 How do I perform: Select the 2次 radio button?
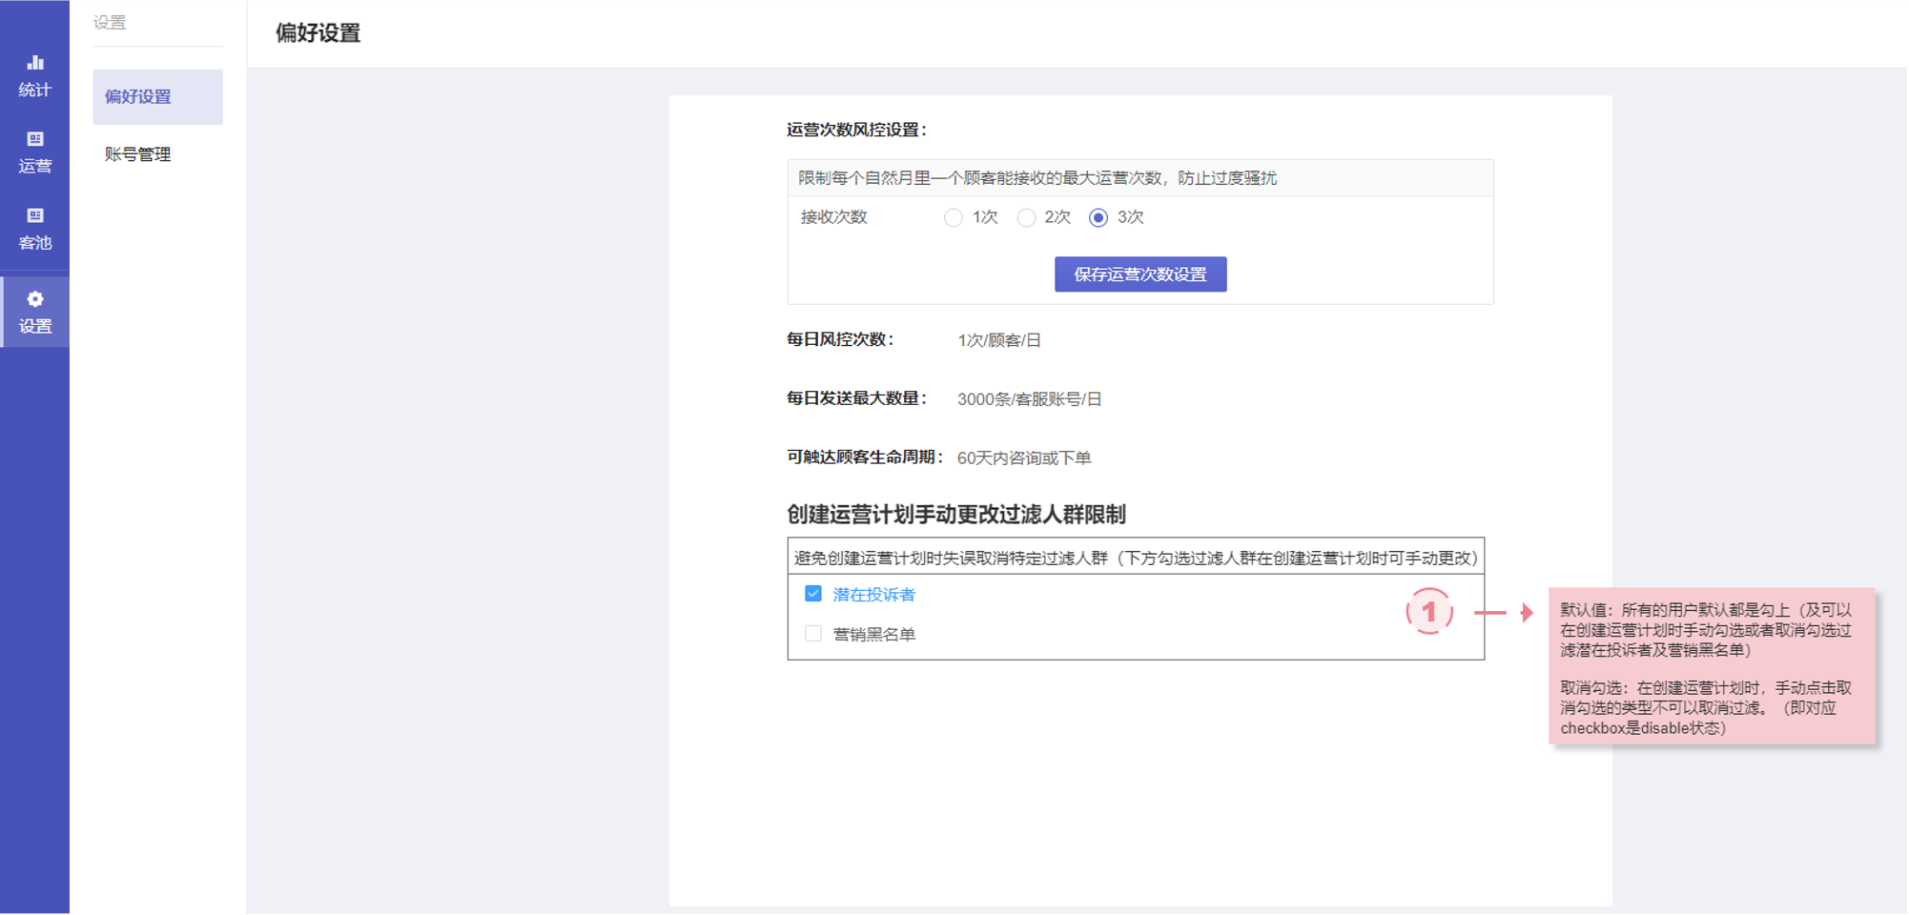1026,218
